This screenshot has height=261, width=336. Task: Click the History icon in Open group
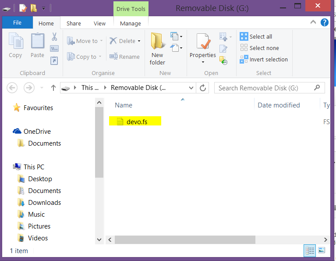(223, 61)
